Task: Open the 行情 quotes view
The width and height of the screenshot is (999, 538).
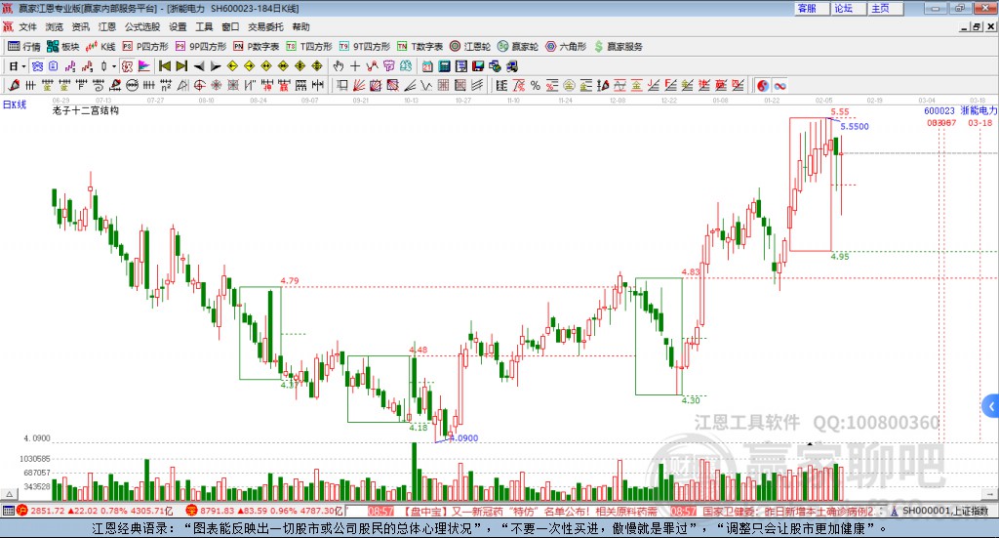Action: [23, 47]
